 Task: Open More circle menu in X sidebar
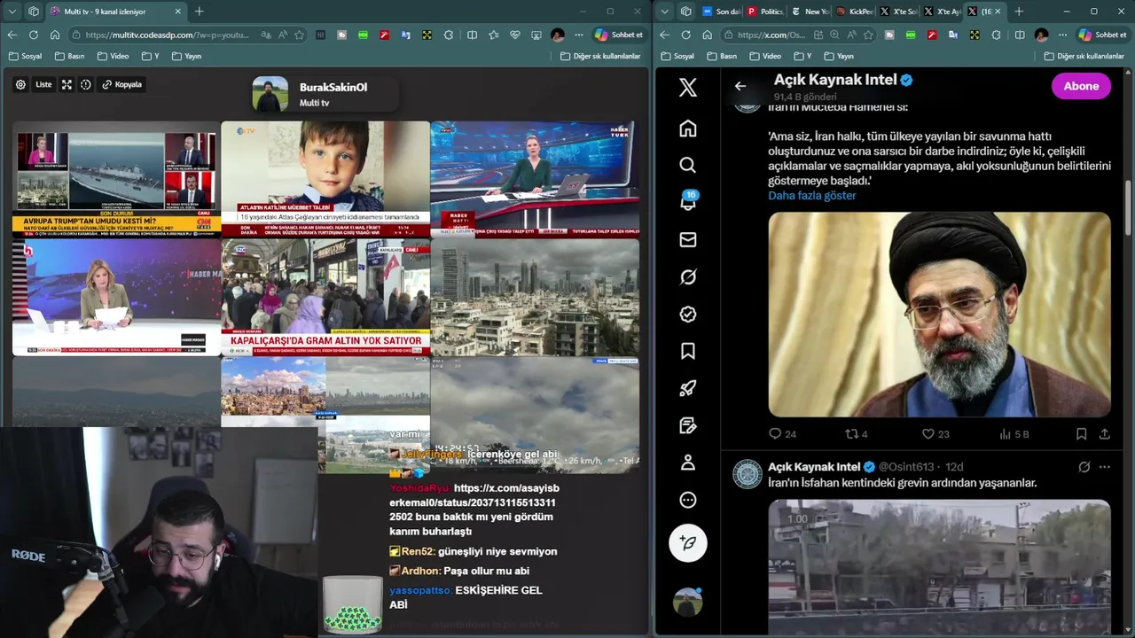[688, 500]
